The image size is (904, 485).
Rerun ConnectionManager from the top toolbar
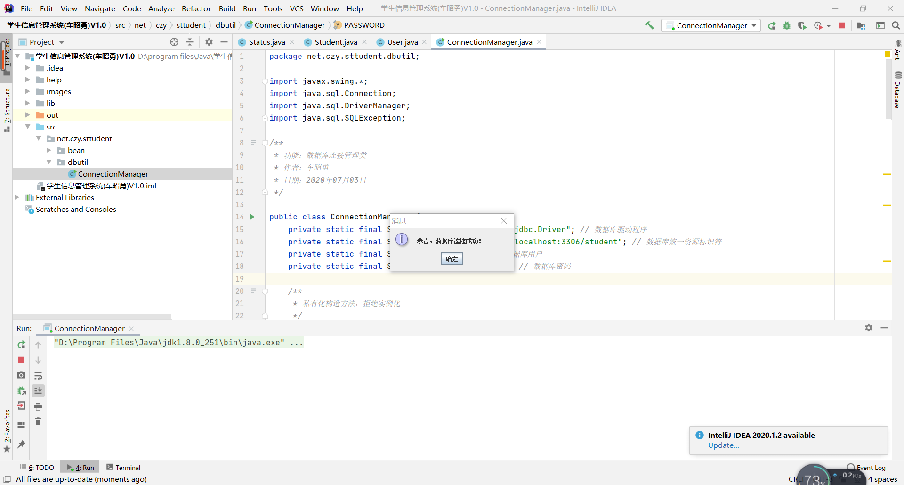772,25
